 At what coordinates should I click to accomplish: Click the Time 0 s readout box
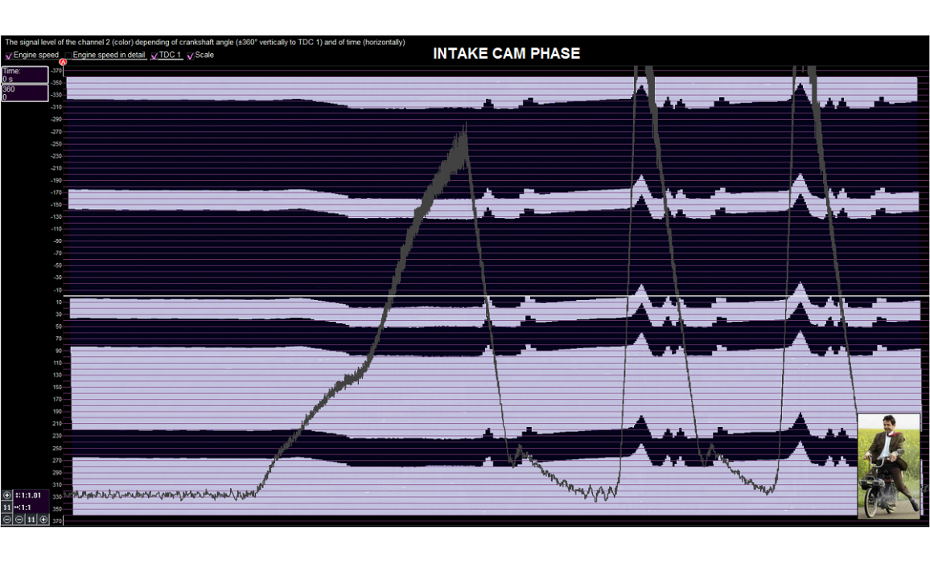pos(24,75)
